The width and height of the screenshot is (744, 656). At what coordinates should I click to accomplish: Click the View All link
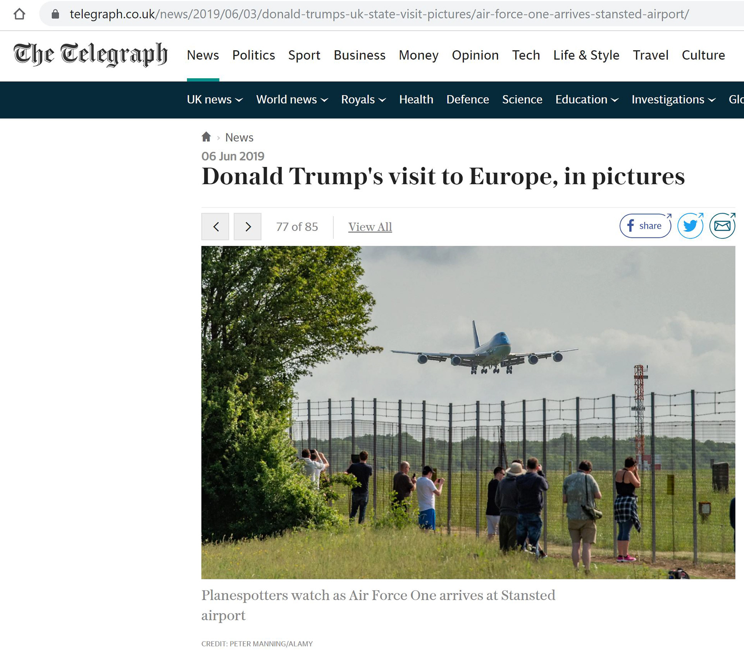[370, 227]
